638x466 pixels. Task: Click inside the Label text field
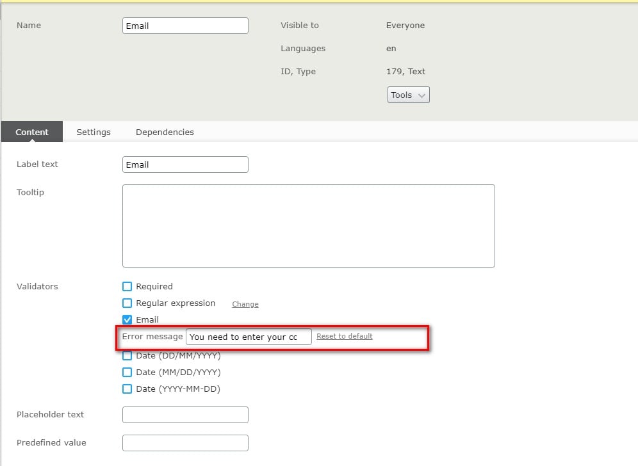185,165
